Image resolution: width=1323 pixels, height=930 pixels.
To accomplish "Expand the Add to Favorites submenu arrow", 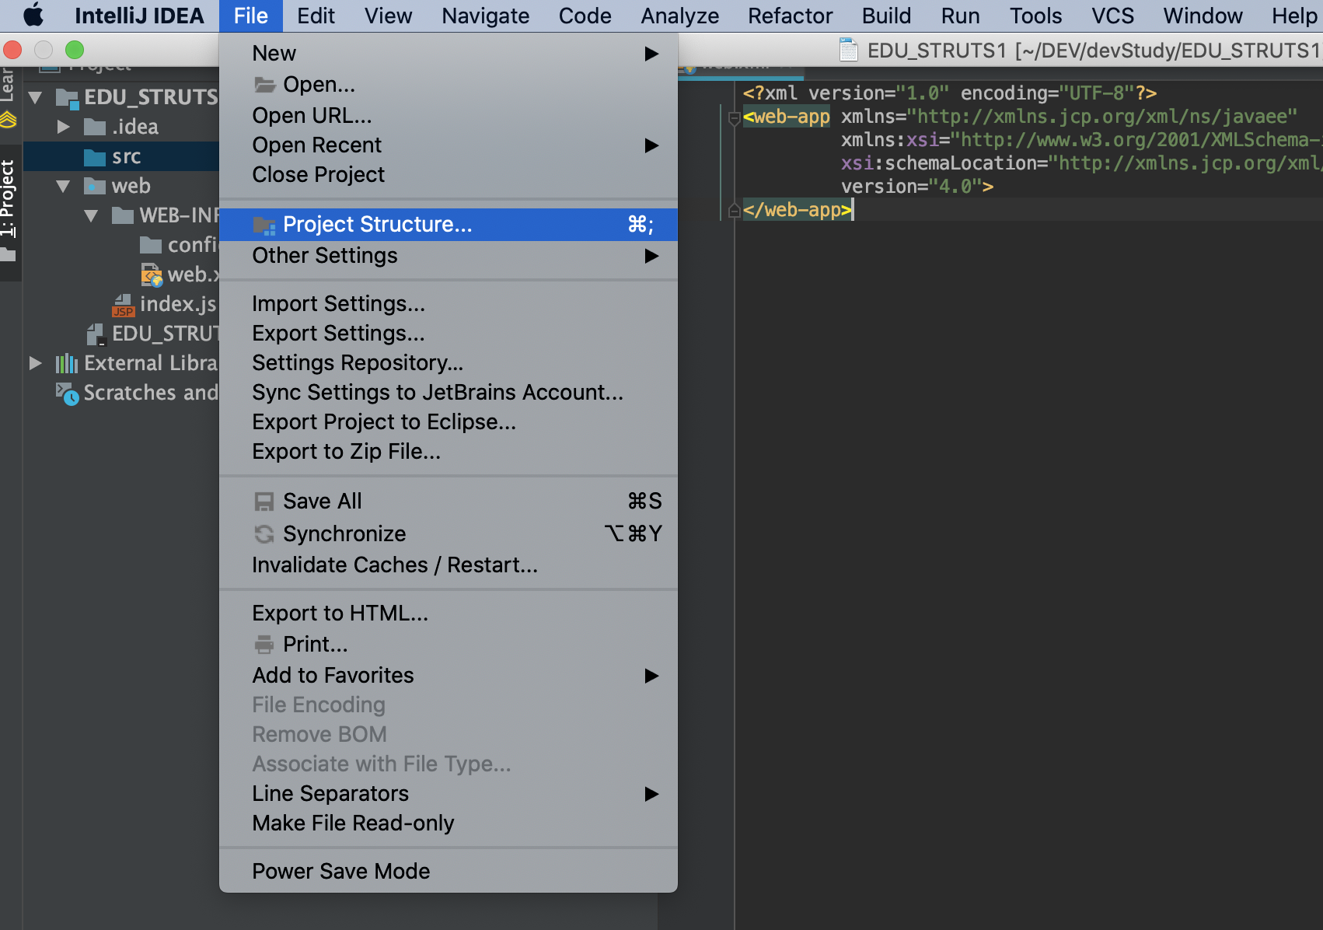I will pos(651,676).
